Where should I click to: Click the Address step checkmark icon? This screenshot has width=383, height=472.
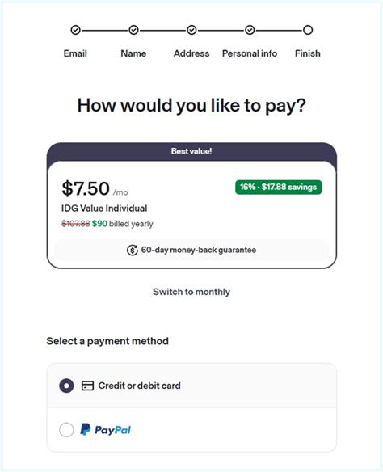[x=191, y=30]
